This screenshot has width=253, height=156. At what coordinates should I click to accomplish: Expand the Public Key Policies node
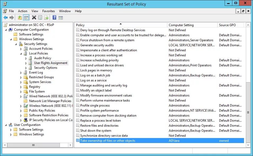tap(21, 111)
